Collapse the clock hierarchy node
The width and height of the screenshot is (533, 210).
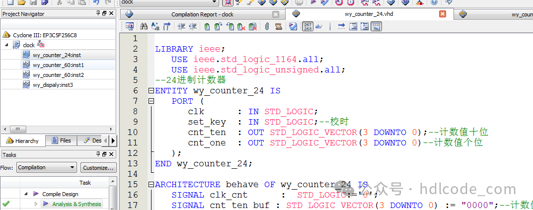tap(7, 45)
